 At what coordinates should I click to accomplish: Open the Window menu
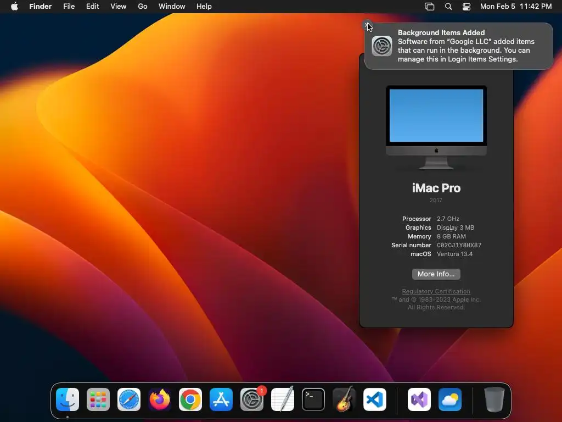(172, 7)
